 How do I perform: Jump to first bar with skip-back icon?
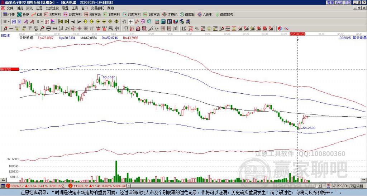(x=60, y=21)
